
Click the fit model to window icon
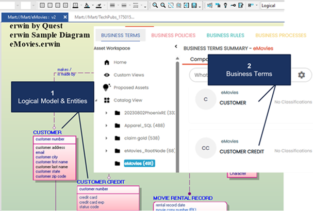(178, 5)
